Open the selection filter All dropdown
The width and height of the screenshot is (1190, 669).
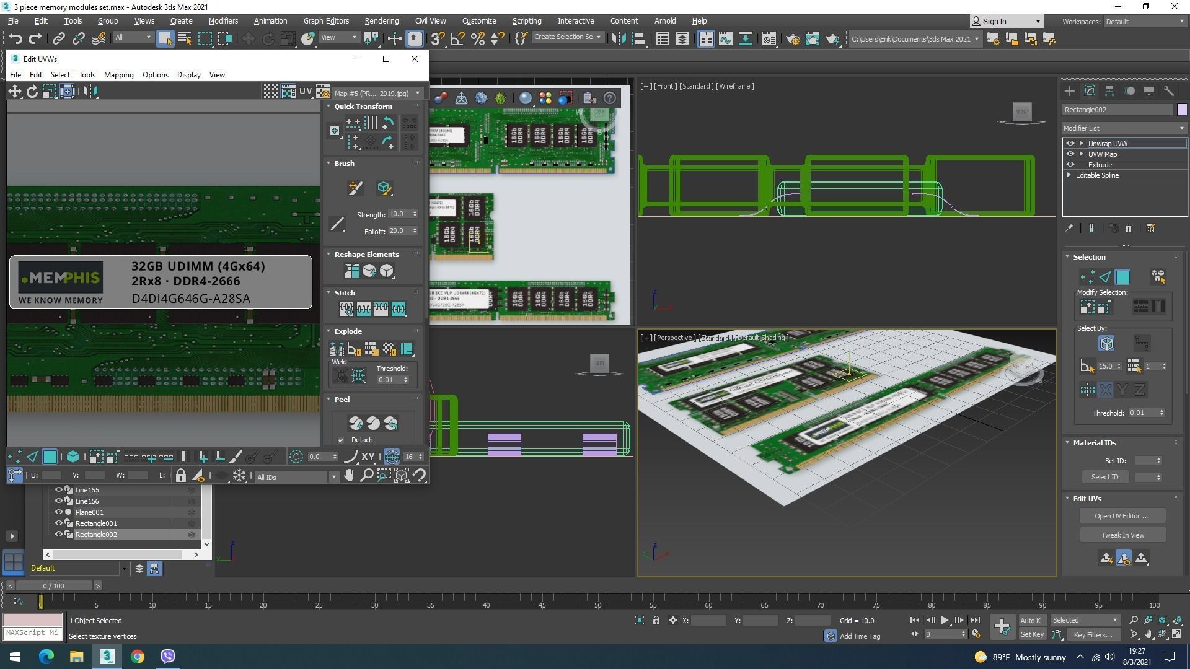point(133,37)
